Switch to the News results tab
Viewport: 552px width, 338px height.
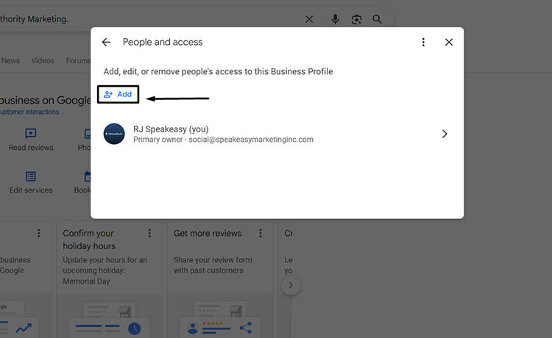(10, 60)
